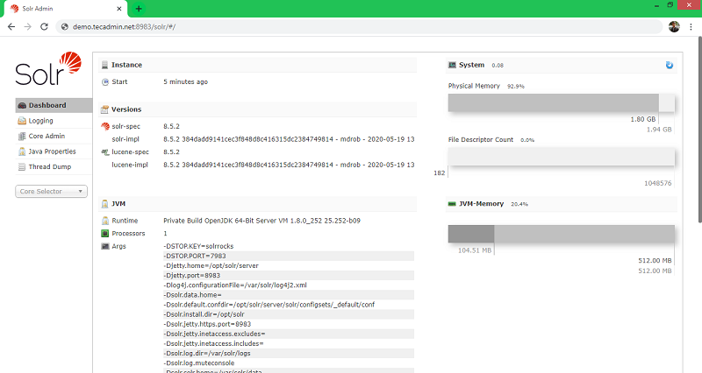Screen dimensions: 702x373
Task: Select the 104.51 MB memory value
Action: [x=475, y=250]
